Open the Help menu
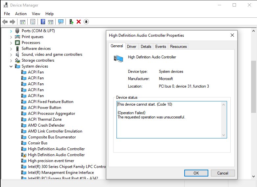This screenshot has width=257, height=187. click(49, 14)
